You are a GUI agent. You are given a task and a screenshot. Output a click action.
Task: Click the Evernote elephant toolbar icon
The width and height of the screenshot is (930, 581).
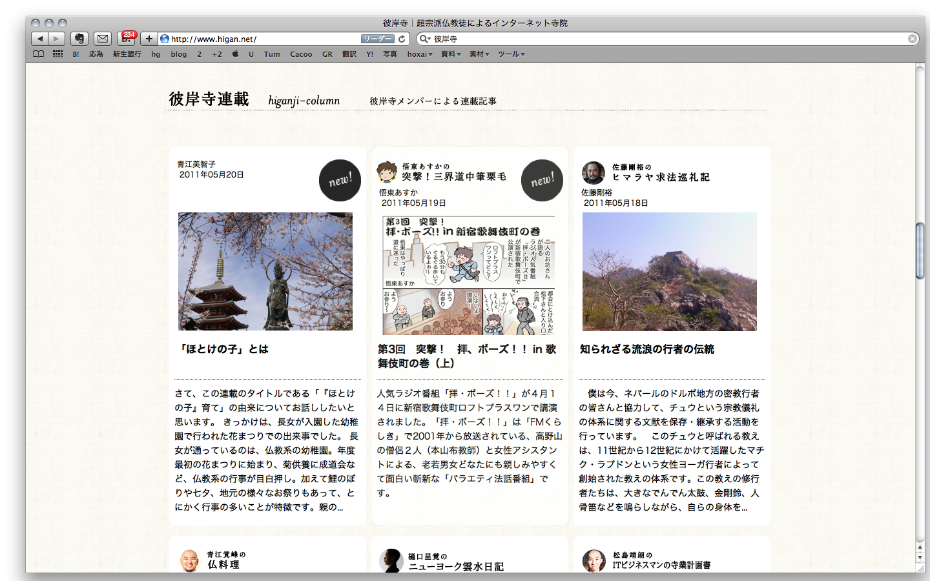pos(79,39)
